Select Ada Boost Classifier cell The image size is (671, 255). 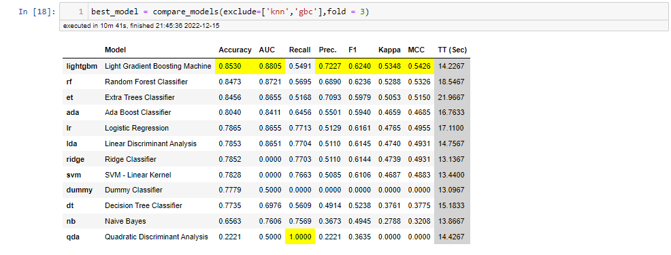point(137,112)
